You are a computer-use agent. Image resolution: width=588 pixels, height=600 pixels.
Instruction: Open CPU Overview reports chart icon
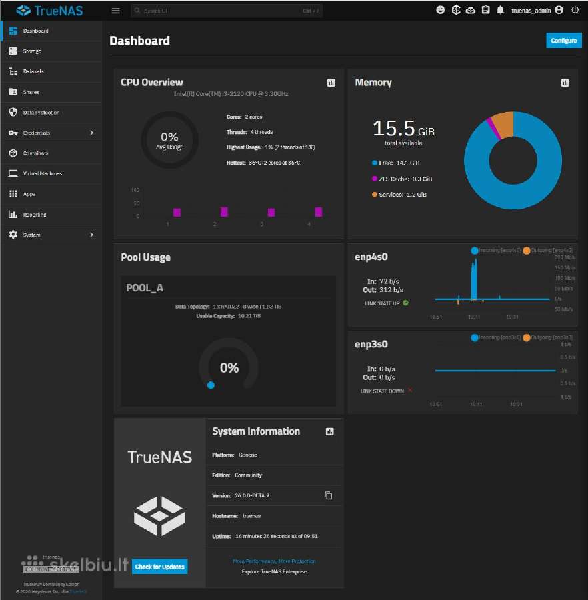click(331, 83)
